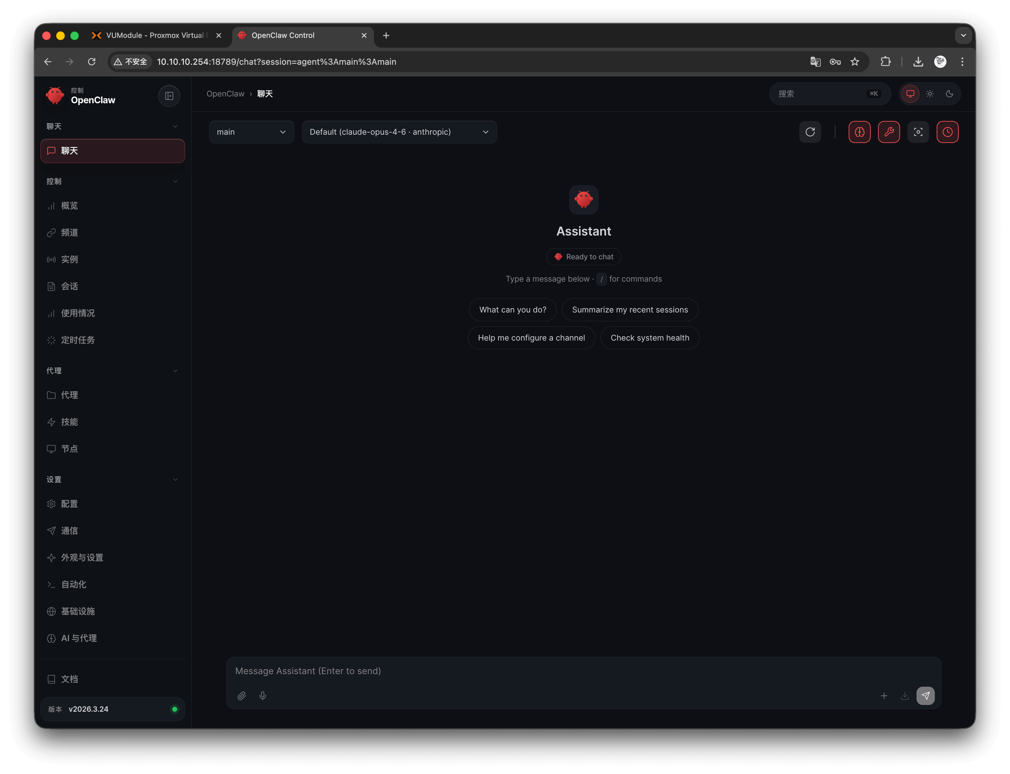Open AI 与代理 settings page
Screen dimensions: 1010x774
click(x=112, y=638)
